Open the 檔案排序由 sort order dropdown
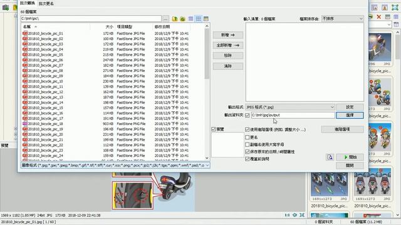 point(342,19)
